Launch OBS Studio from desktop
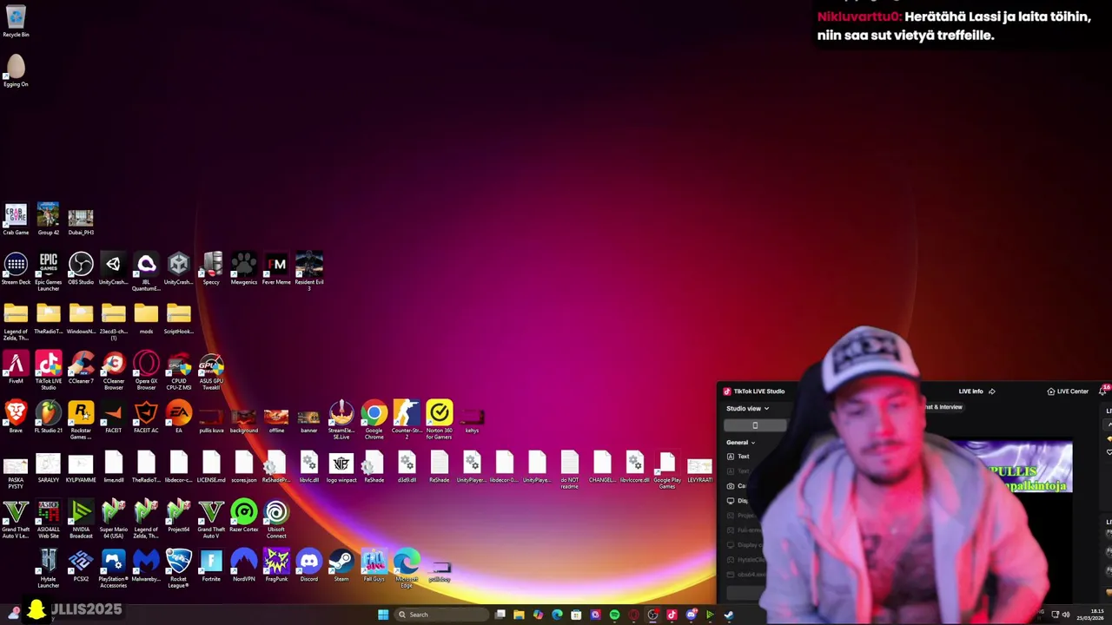Screen dimensions: 1112x625 (x=81, y=268)
